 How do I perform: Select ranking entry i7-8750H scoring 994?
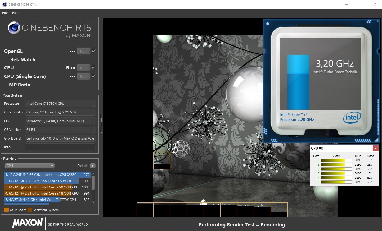coord(47,193)
